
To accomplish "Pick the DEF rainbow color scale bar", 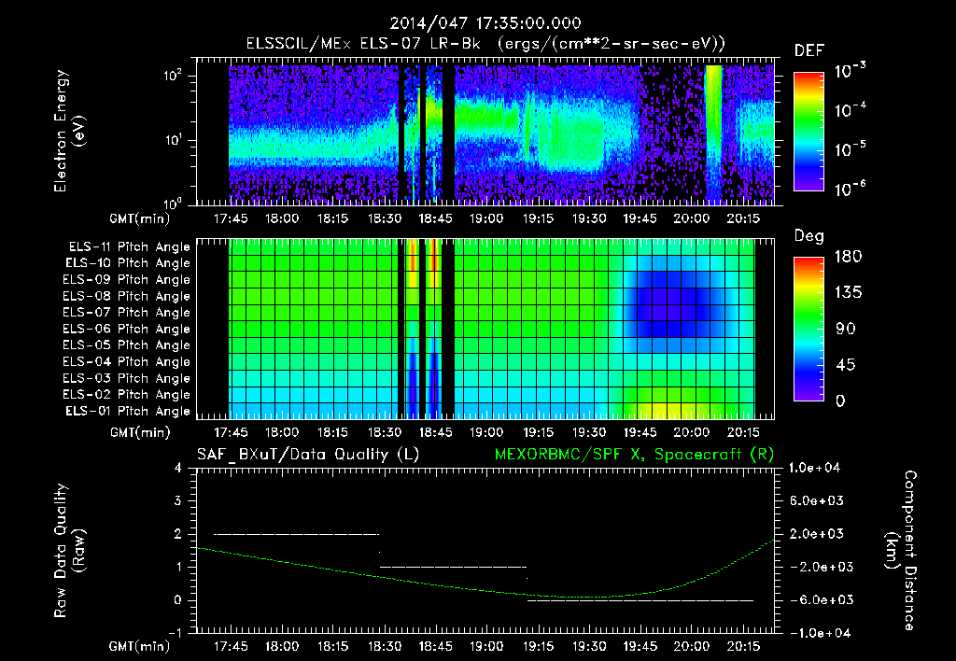I will pyautogui.click(x=808, y=132).
